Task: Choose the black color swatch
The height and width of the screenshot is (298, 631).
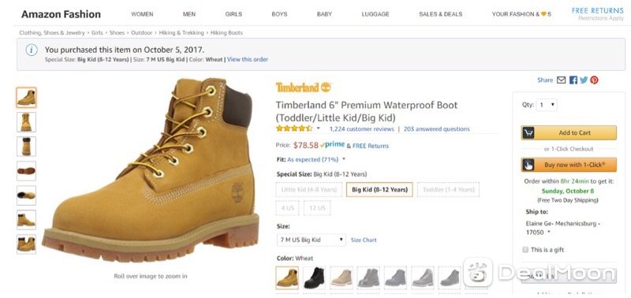Action: click(x=314, y=278)
